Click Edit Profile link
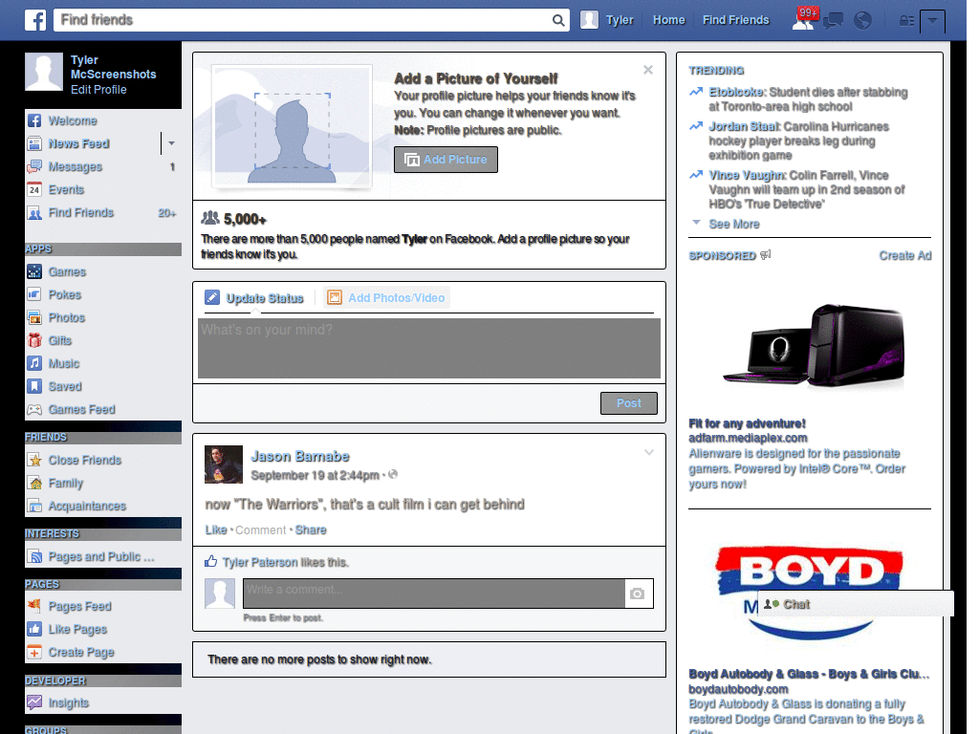This screenshot has width=979, height=734. click(98, 89)
